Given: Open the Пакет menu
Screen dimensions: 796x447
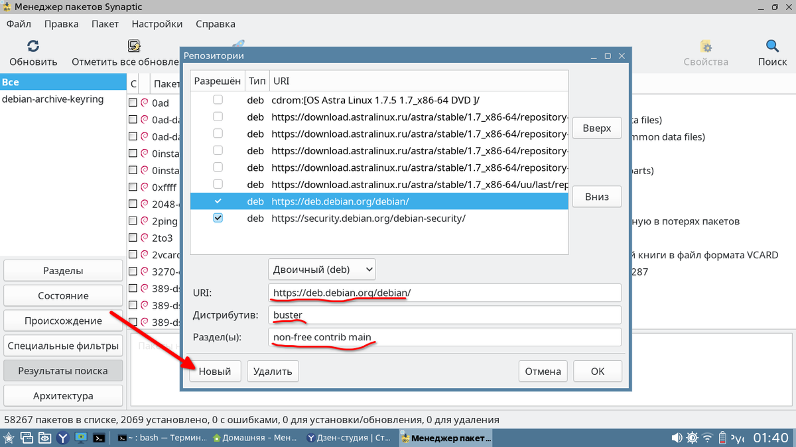Looking at the screenshot, I should (x=105, y=24).
